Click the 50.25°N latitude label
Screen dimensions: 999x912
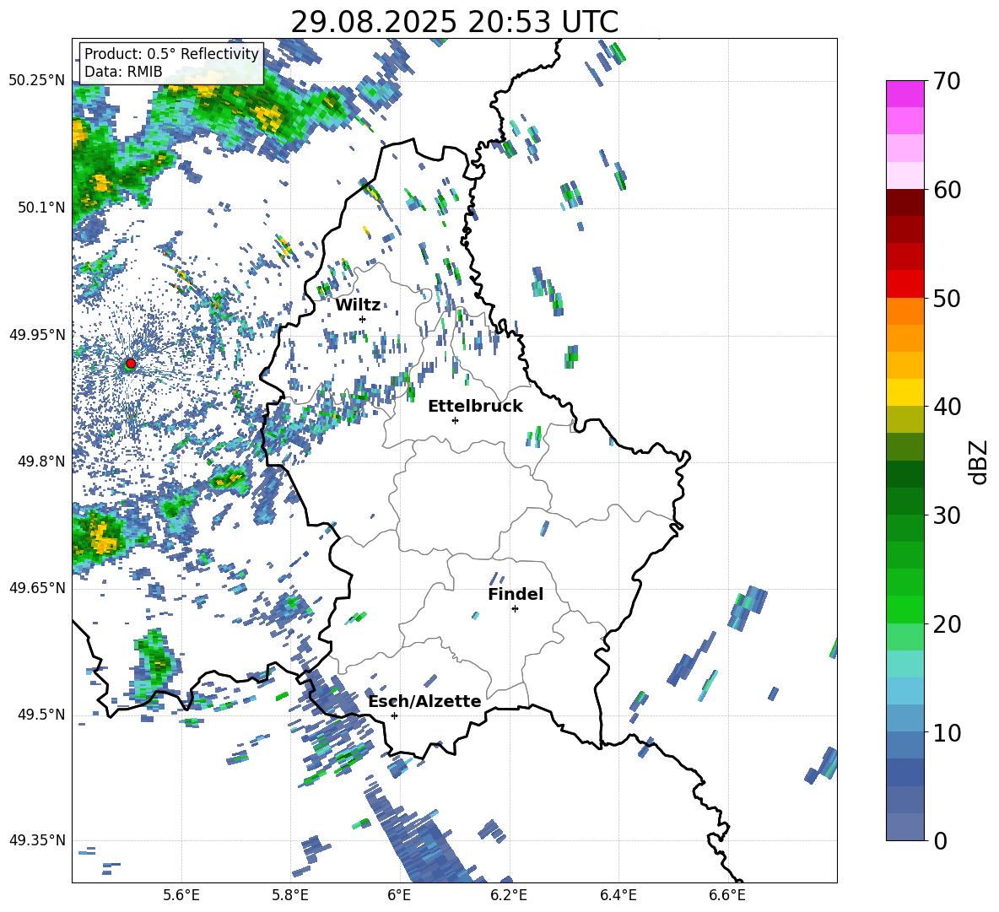coord(37,81)
